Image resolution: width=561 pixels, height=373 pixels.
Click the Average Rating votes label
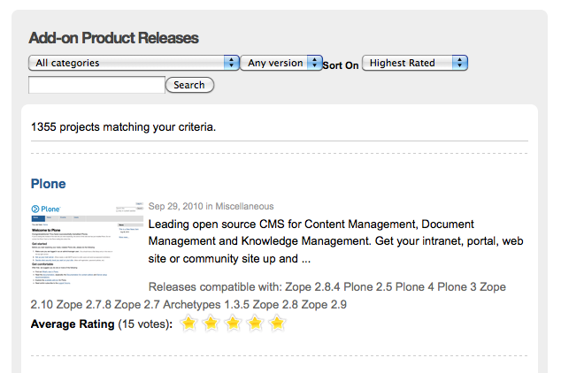[x=102, y=324]
